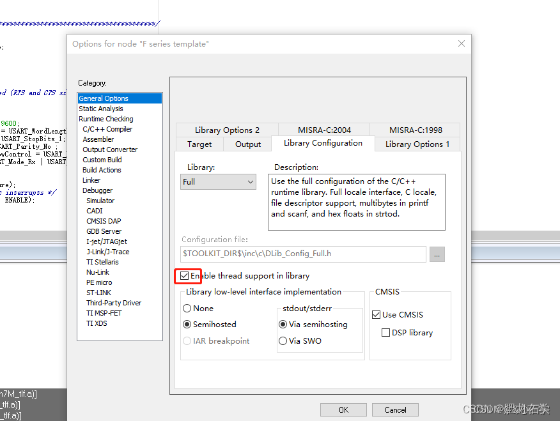
Task: Choose TI Stellaris entry
Action: (102, 262)
